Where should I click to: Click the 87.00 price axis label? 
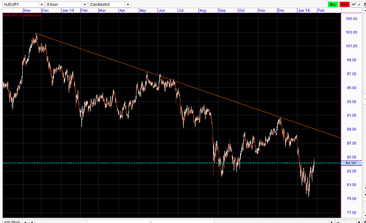tap(351, 143)
